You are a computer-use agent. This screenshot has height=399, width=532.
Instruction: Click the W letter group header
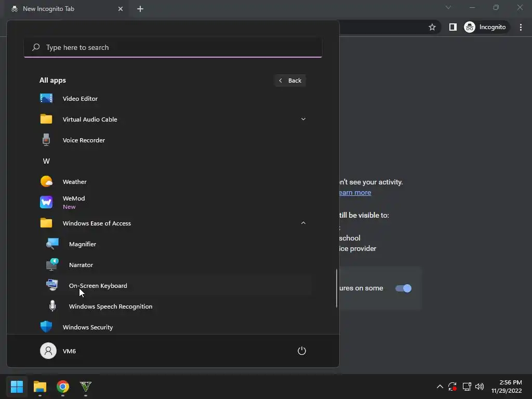coord(46,161)
